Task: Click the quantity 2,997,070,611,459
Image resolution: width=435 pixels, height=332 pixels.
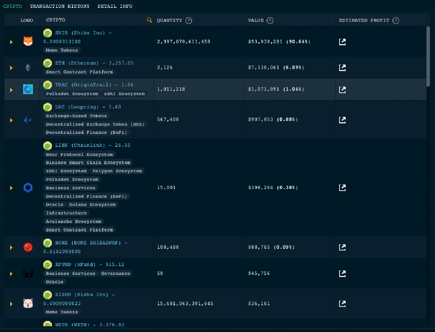Action: 184,42
